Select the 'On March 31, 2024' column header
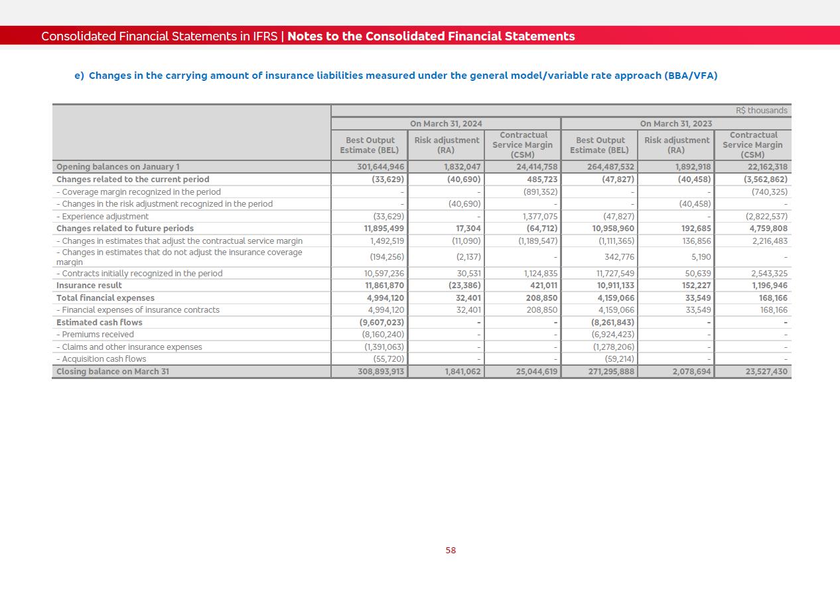Image resolution: width=840 pixels, height=595 pixels. point(446,124)
